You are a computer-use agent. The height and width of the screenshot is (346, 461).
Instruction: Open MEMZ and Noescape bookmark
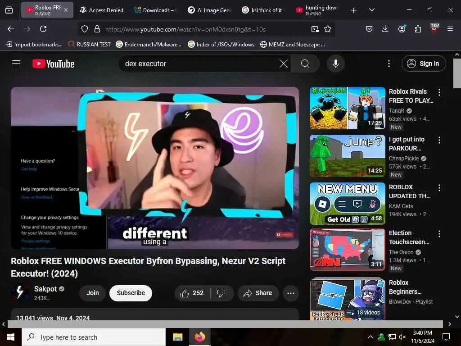[293, 45]
